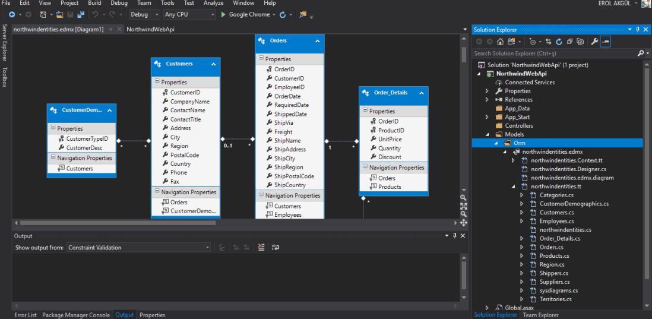Collapse the Customers entity box chevron
The width and height of the screenshot is (652, 319).
(x=213, y=64)
